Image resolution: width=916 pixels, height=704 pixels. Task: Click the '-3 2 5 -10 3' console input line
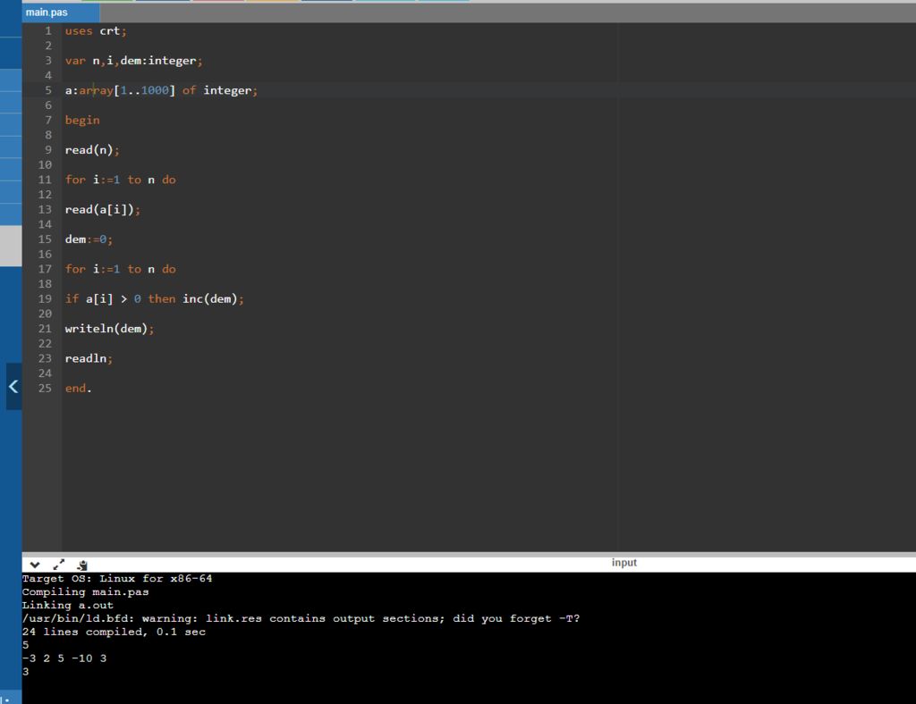(x=64, y=658)
